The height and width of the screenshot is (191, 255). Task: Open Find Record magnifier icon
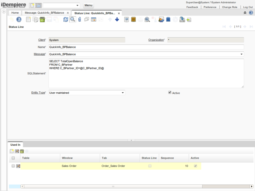(73, 20)
